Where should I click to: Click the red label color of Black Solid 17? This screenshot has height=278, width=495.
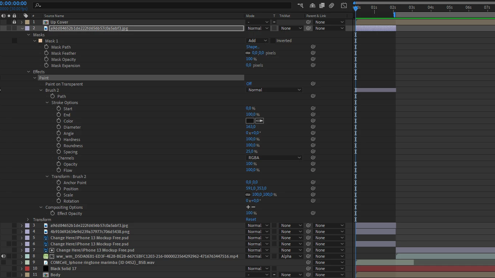27,269
